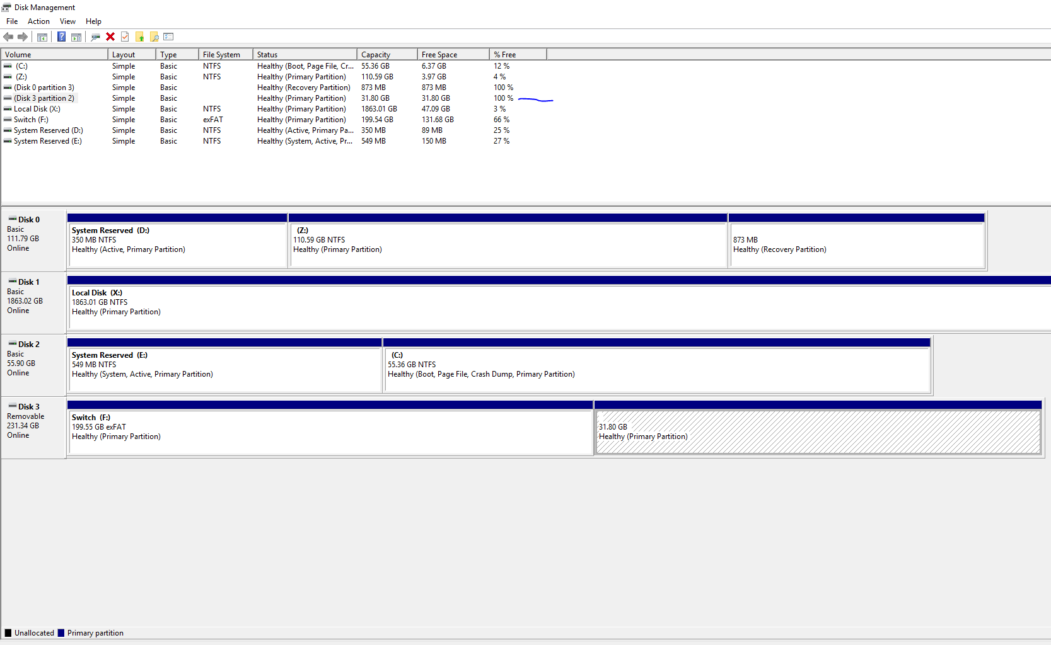Click the Disk 3 header drive icon
The image size is (1051, 645).
(x=13, y=406)
